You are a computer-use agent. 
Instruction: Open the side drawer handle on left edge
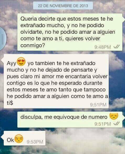point(3,39)
